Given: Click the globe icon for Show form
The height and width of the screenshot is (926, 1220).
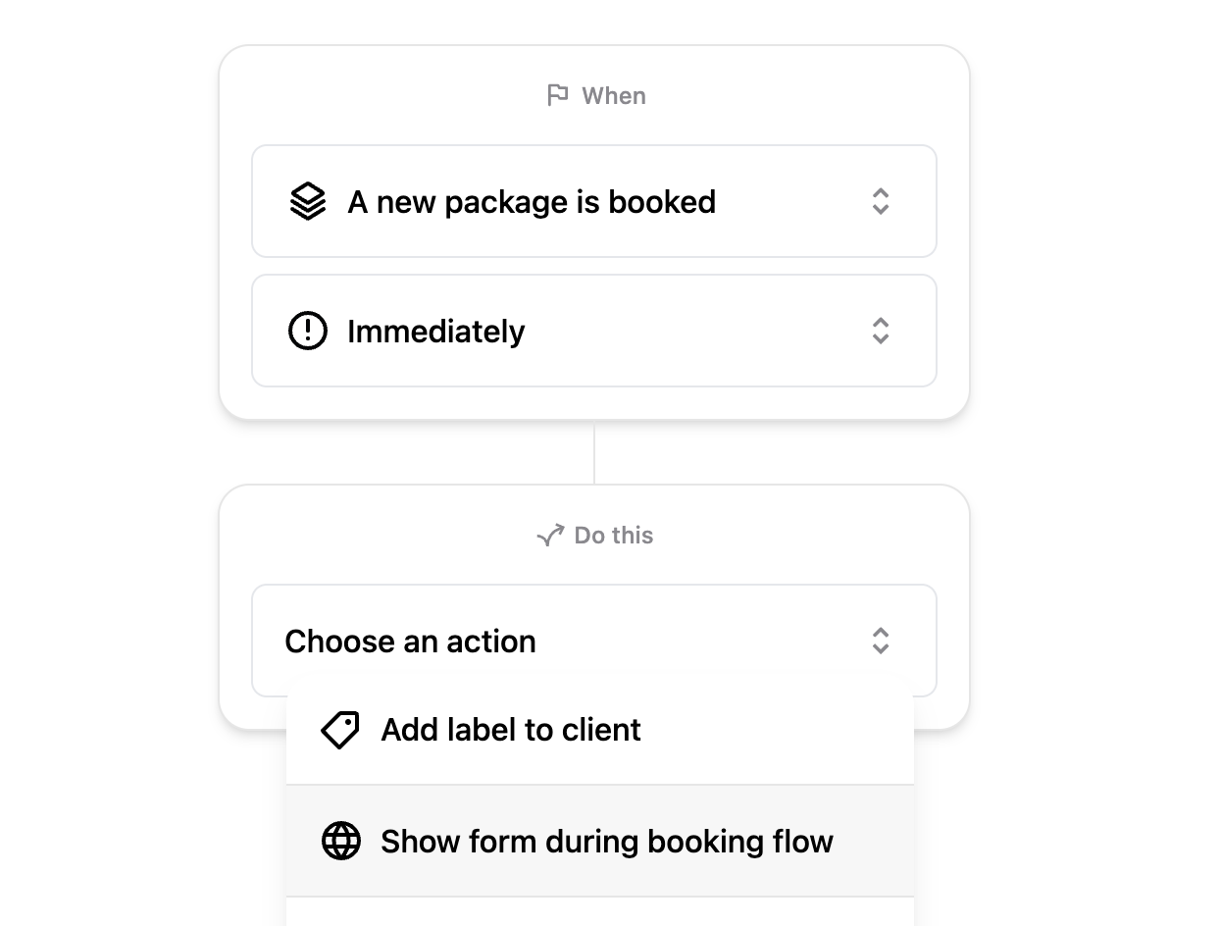Looking at the screenshot, I should click(341, 841).
